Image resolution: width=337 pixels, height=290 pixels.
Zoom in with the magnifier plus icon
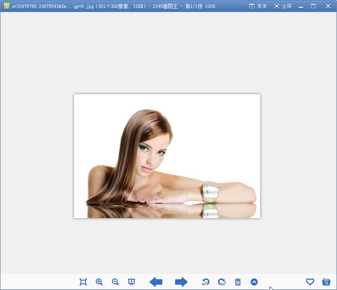99,282
